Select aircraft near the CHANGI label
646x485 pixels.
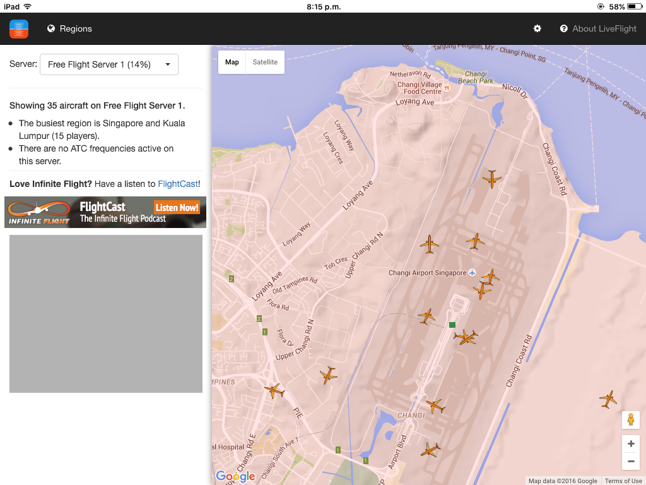(435, 406)
